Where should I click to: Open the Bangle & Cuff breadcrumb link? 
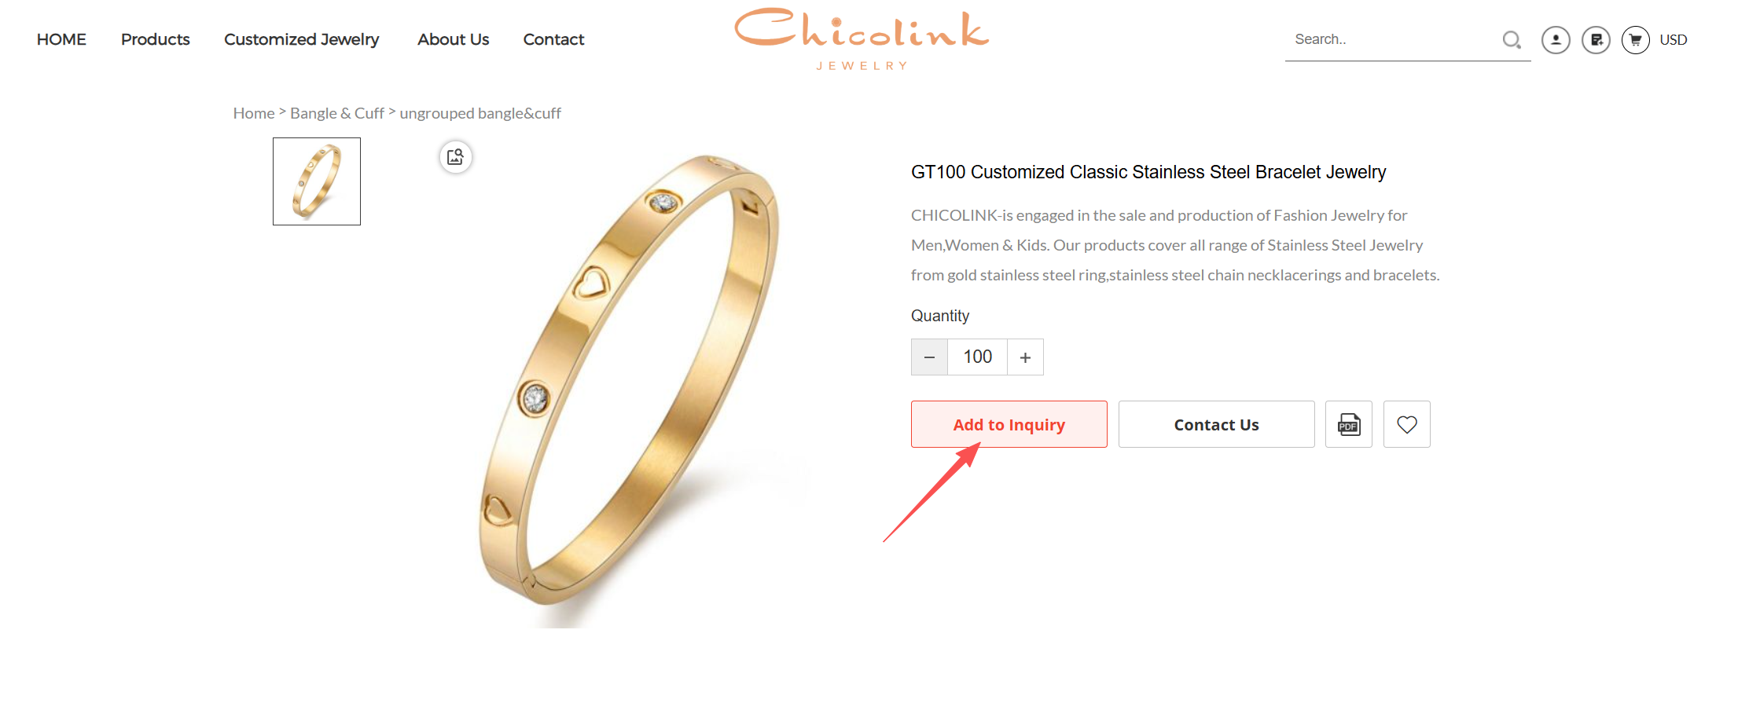[x=337, y=113]
